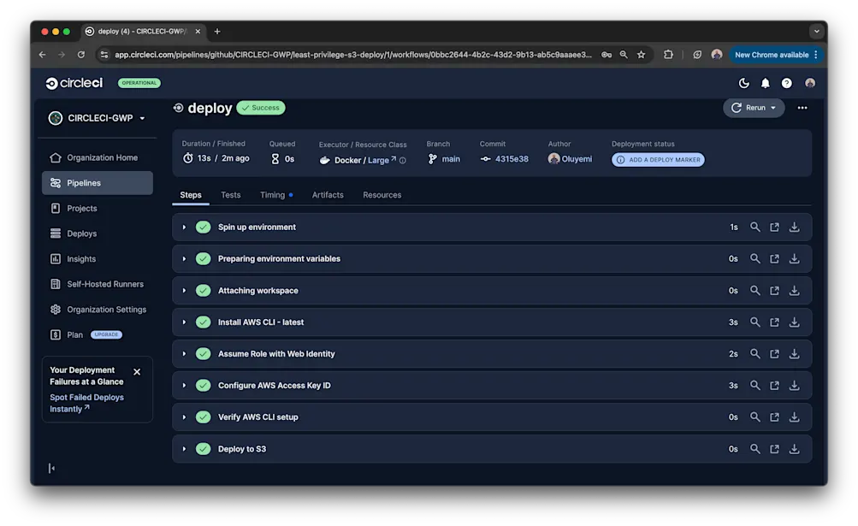Screen dimensions: 858x526
Task: Click the CircleCI logo
Action: [74, 83]
